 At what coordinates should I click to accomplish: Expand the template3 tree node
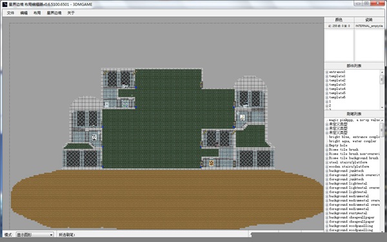pyautogui.click(x=327, y=85)
